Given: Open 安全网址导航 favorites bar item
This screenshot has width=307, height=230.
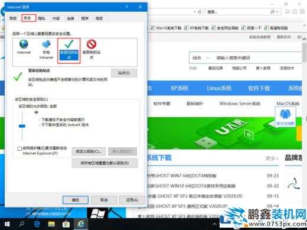Looking at the screenshot, I should pyautogui.click(x=225, y=28).
